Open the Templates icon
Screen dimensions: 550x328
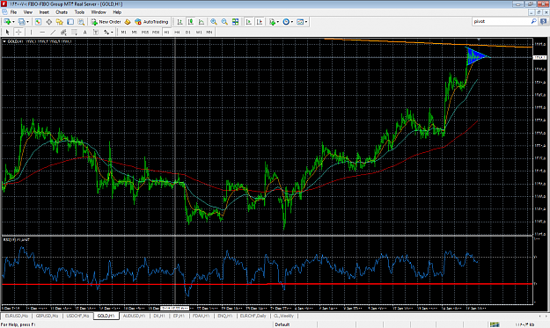pyautogui.click(x=300, y=22)
